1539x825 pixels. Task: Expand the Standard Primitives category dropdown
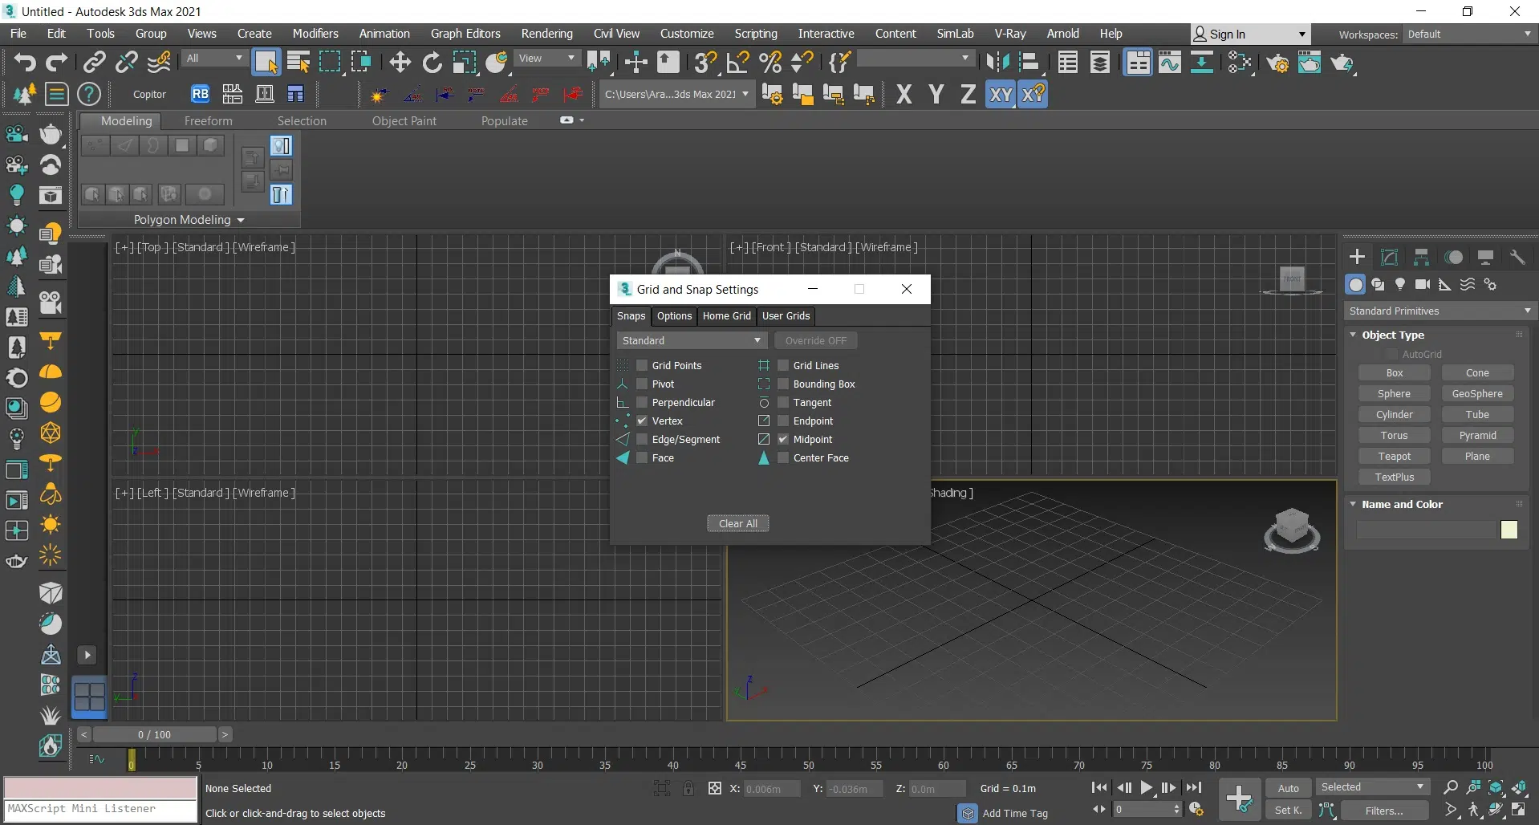(1440, 311)
